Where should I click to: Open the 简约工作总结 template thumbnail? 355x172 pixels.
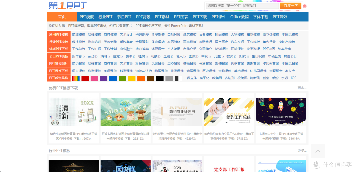(x=229, y=112)
